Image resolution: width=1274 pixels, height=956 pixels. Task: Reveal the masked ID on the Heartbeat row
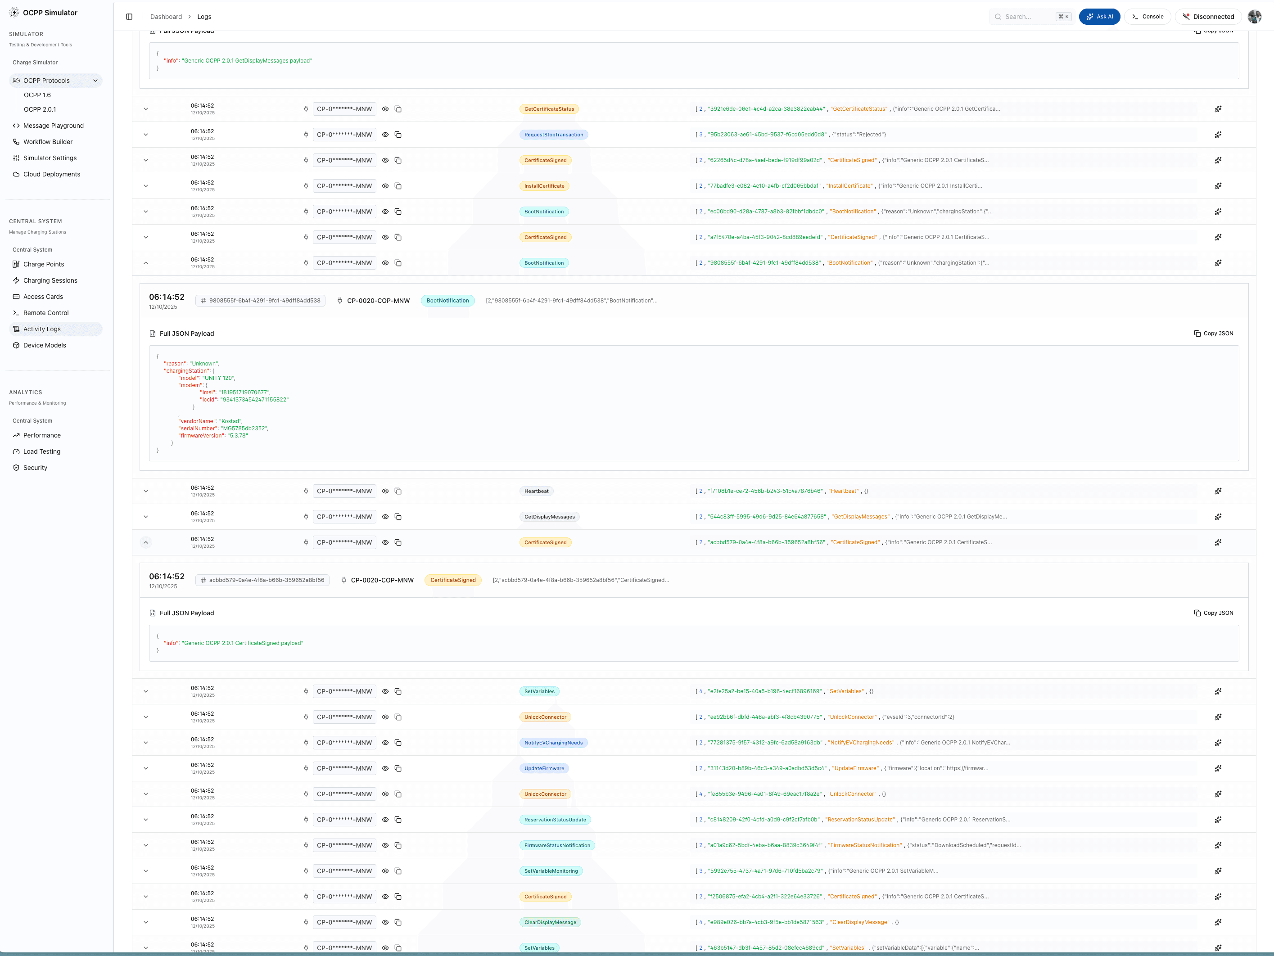[x=385, y=491]
